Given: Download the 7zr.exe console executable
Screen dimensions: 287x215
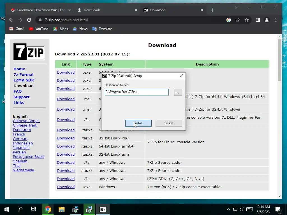Looking at the screenshot, I should click(x=66, y=187).
